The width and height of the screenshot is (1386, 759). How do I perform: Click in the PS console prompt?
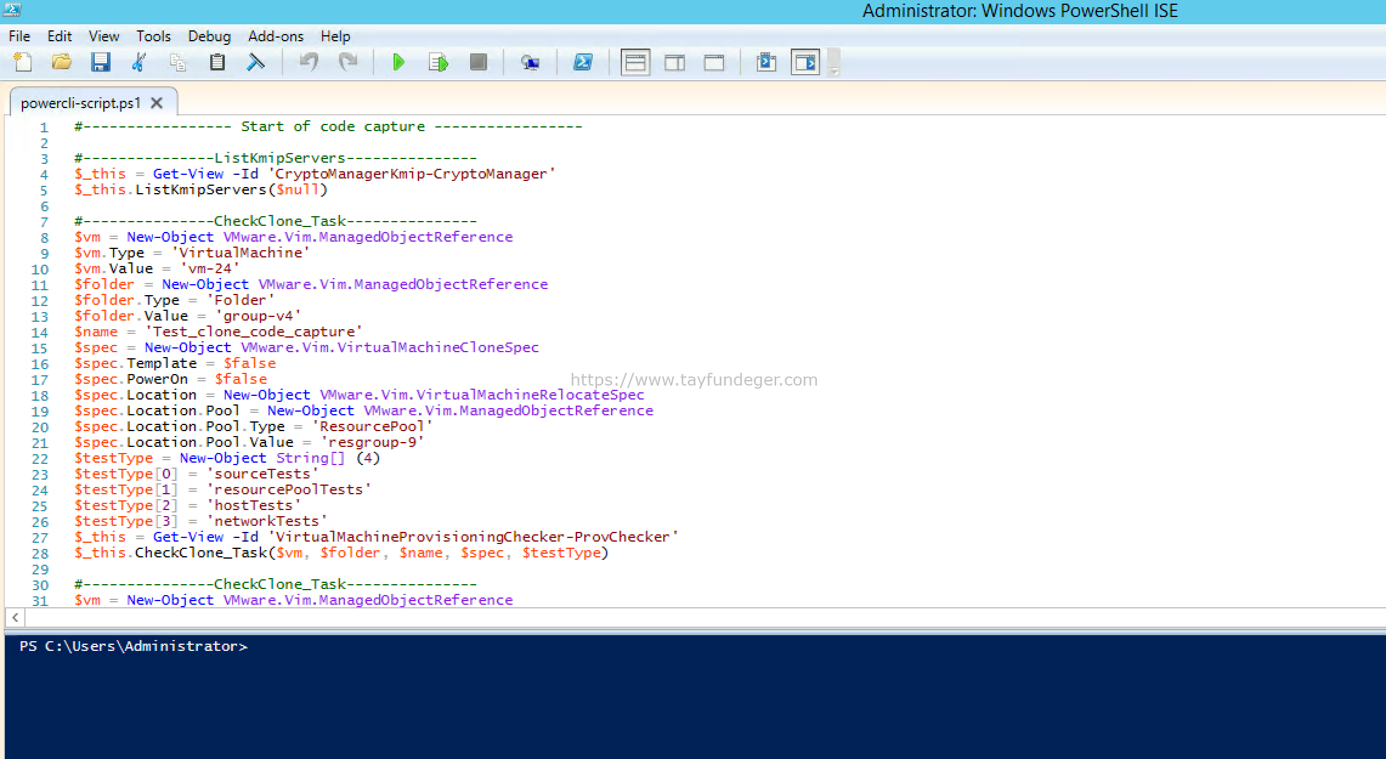point(134,647)
